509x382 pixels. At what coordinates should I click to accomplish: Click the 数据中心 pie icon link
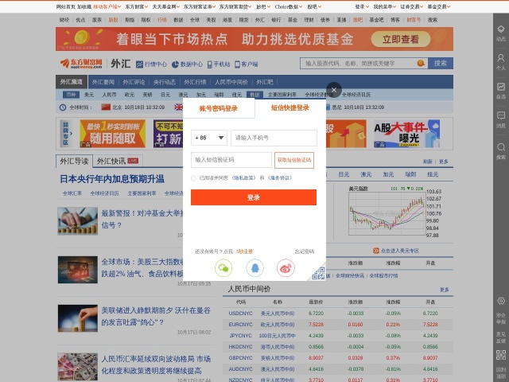pyautogui.click(x=187, y=64)
